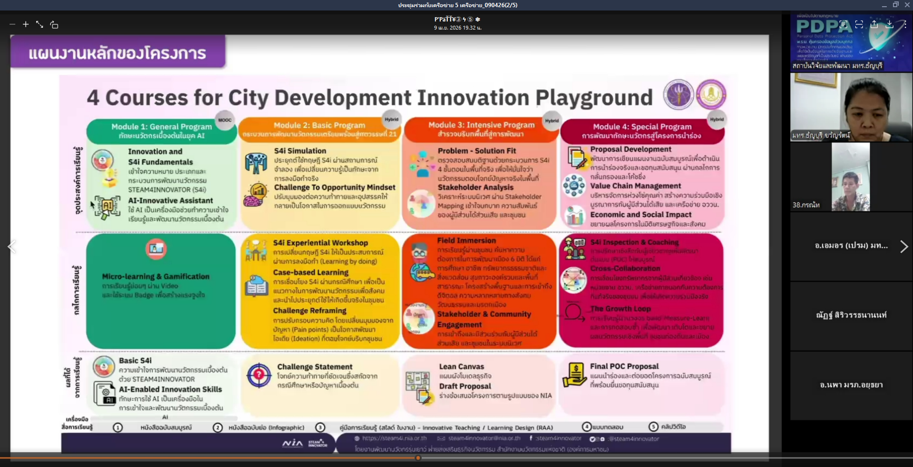This screenshot has width=913, height=467.
Task: Click the share upload arrow icon
Action: (x=874, y=24)
